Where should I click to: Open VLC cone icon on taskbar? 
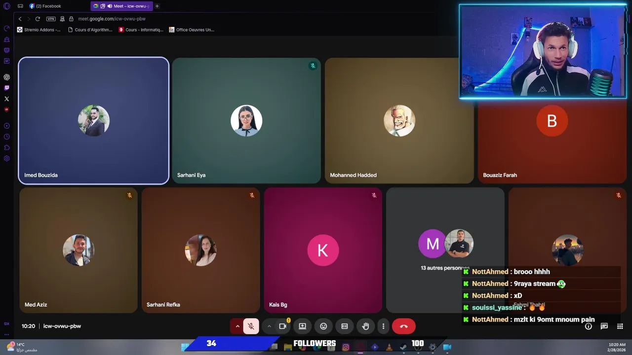point(389,347)
